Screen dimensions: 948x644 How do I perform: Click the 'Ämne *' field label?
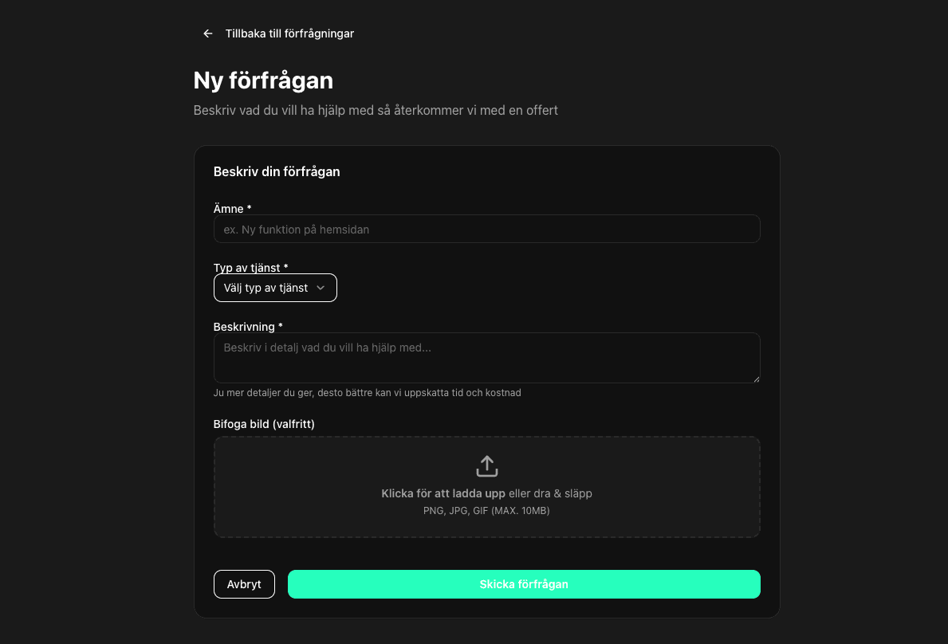click(x=232, y=208)
